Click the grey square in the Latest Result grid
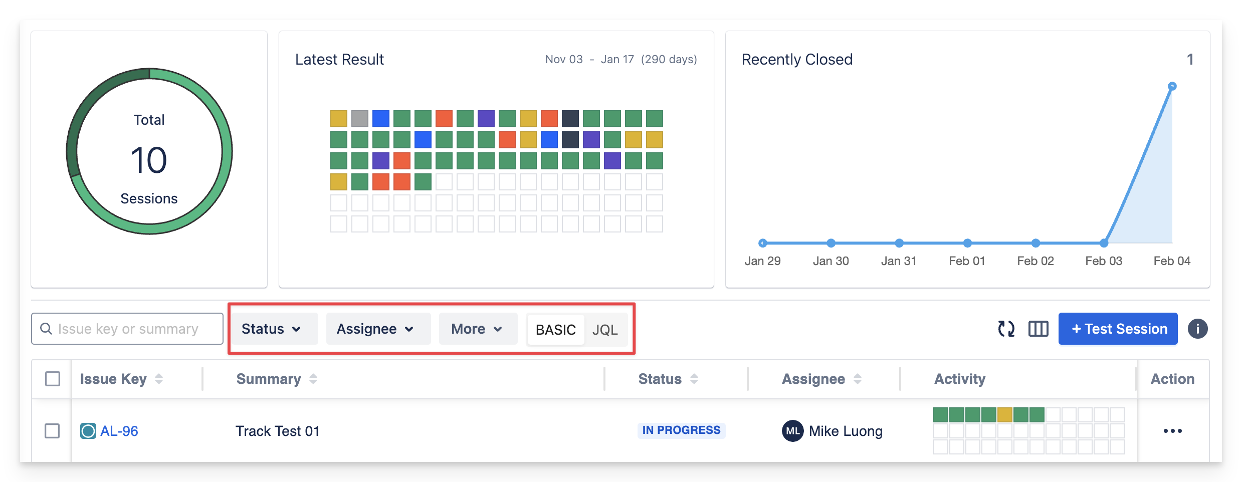 tap(360, 119)
